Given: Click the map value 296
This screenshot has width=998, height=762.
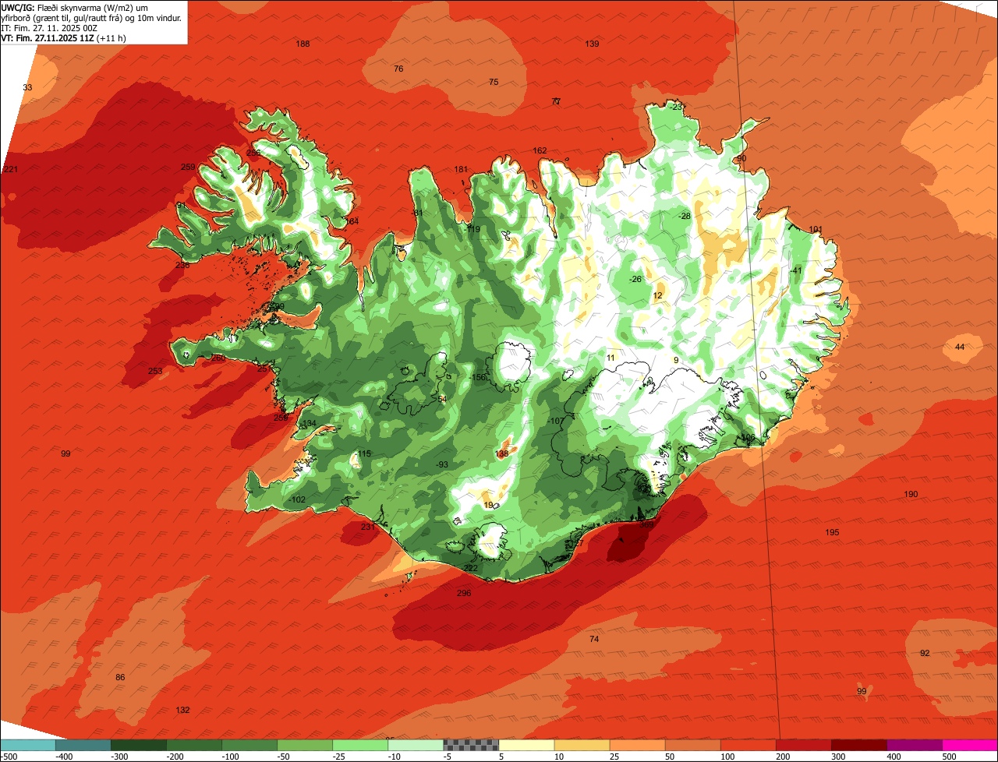Looking at the screenshot, I should tap(464, 593).
